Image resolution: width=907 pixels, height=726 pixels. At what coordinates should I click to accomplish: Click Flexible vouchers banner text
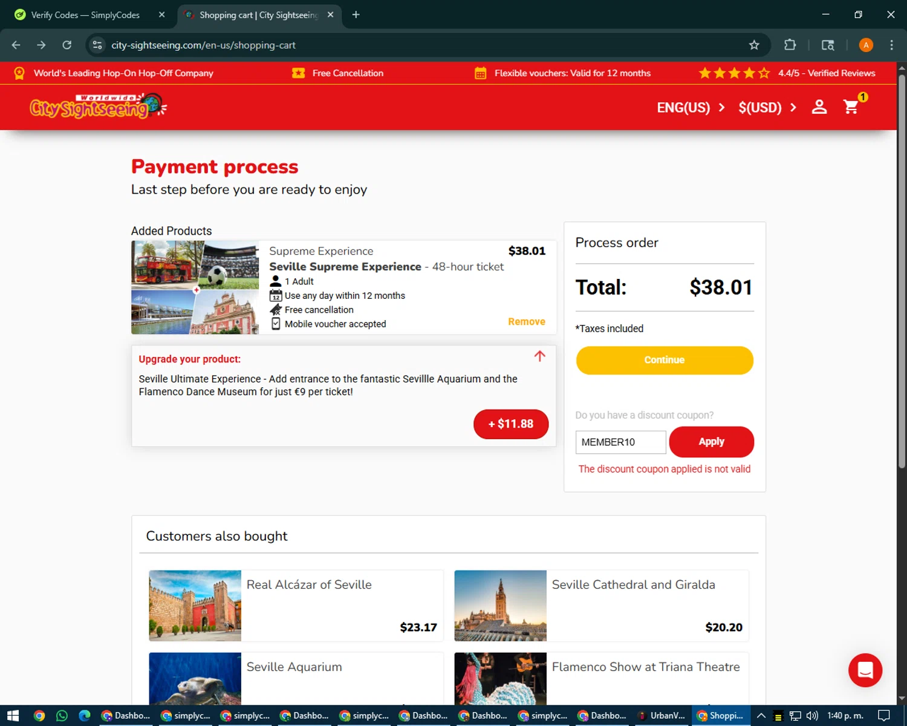[x=573, y=73]
